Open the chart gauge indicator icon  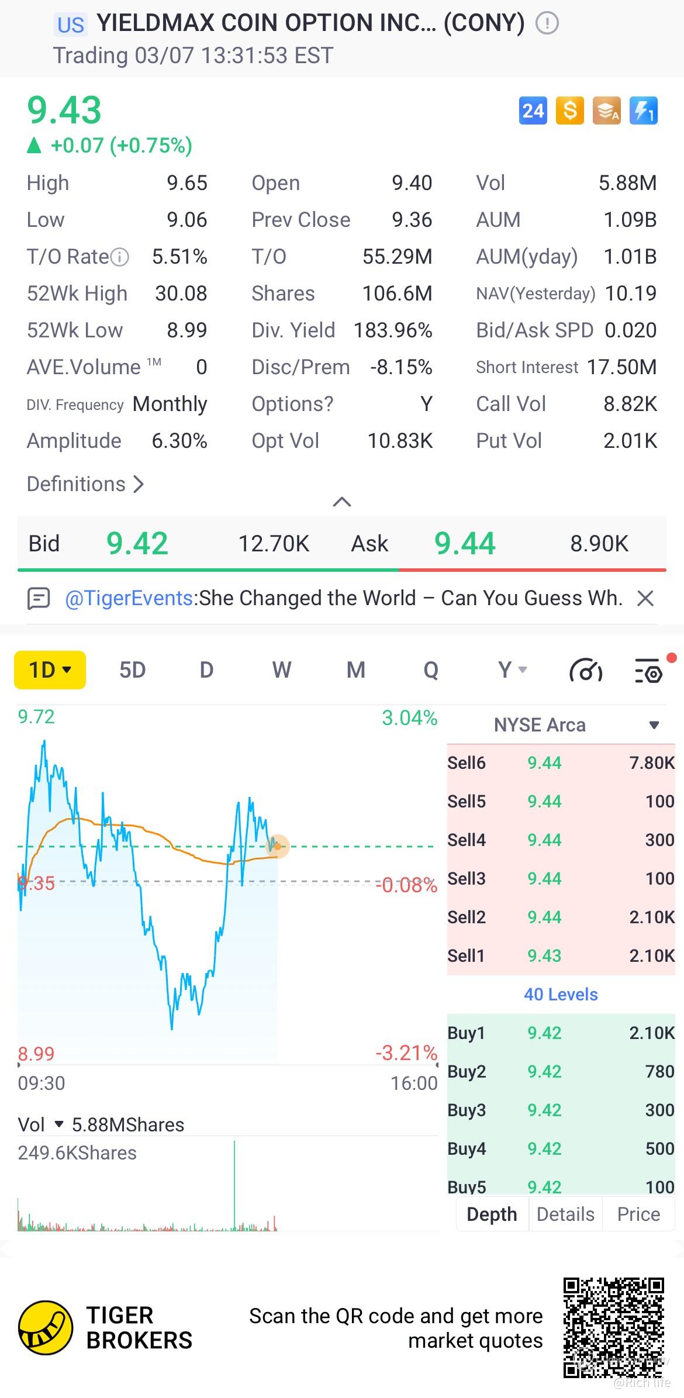point(586,670)
